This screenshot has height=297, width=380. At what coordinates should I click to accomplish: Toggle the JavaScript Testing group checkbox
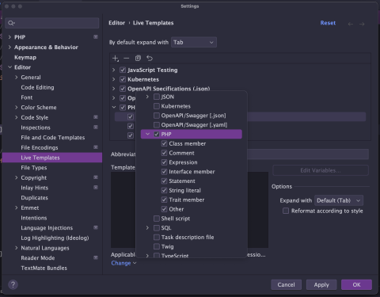pos(123,70)
